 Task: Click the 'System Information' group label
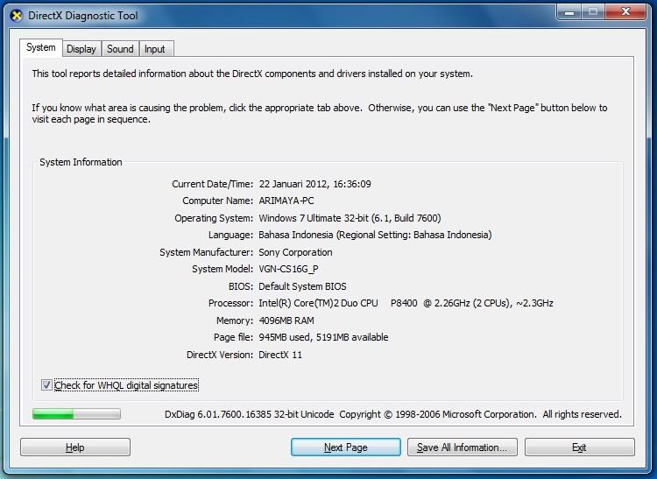(81, 162)
